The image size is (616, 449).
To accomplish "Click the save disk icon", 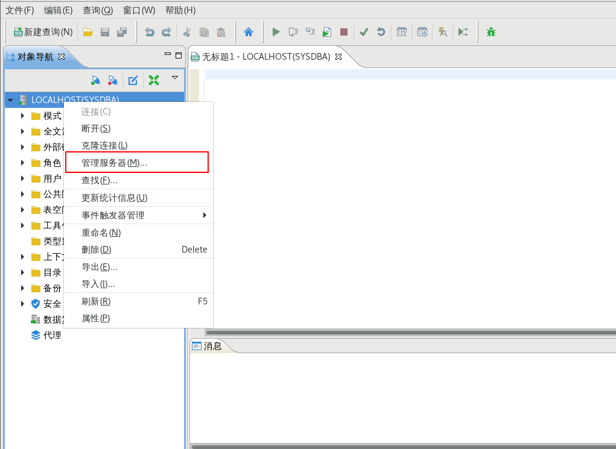I will pos(105,32).
